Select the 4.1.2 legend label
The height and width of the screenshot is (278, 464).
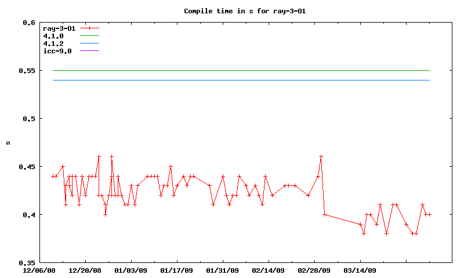(53, 43)
